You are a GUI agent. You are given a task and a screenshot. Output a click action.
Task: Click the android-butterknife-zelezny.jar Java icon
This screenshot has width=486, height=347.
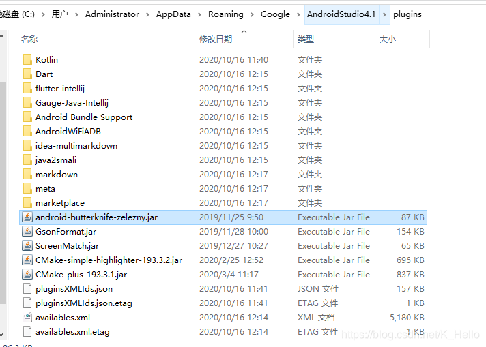click(27, 217)
